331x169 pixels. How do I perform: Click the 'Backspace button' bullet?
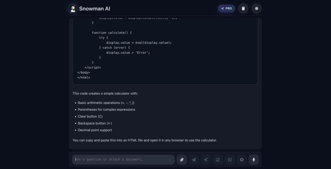[95, 123]
